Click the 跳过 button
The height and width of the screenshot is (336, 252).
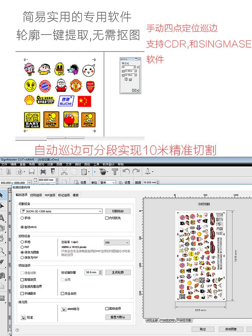(203, 329)
